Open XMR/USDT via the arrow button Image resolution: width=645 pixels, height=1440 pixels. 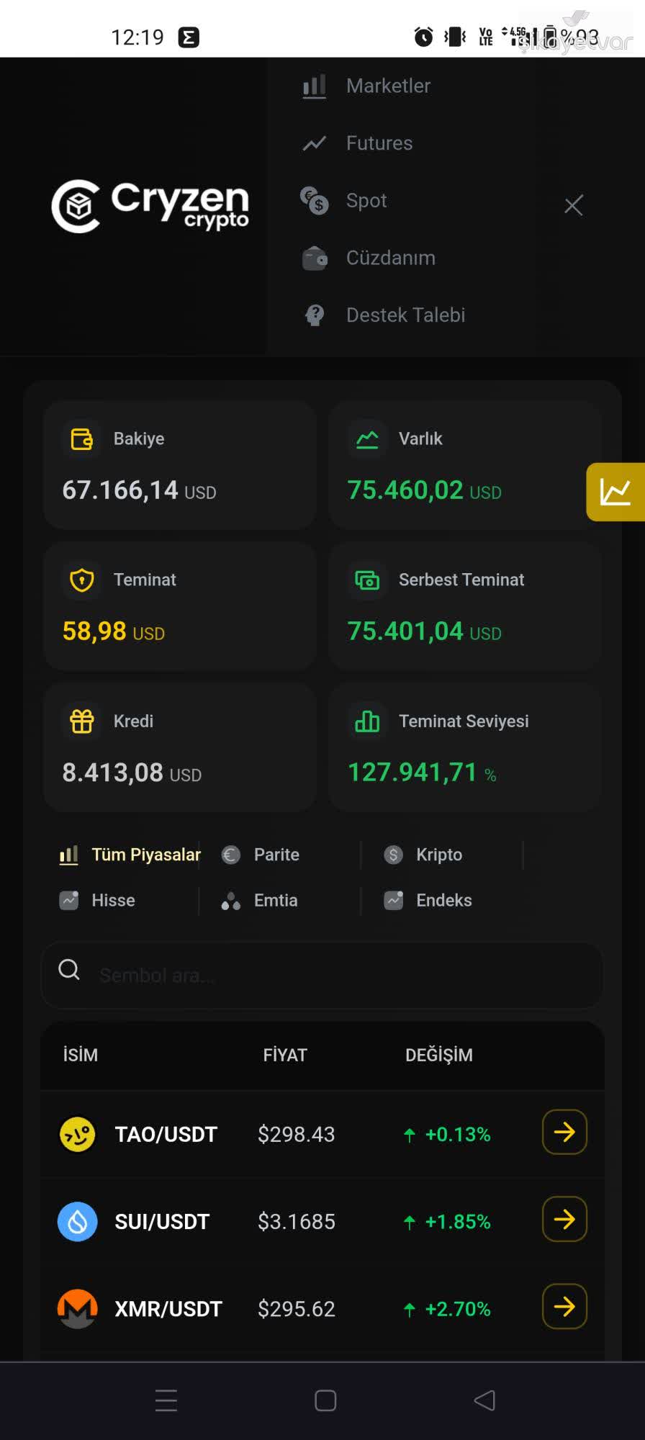click(x=564, y=1306)
